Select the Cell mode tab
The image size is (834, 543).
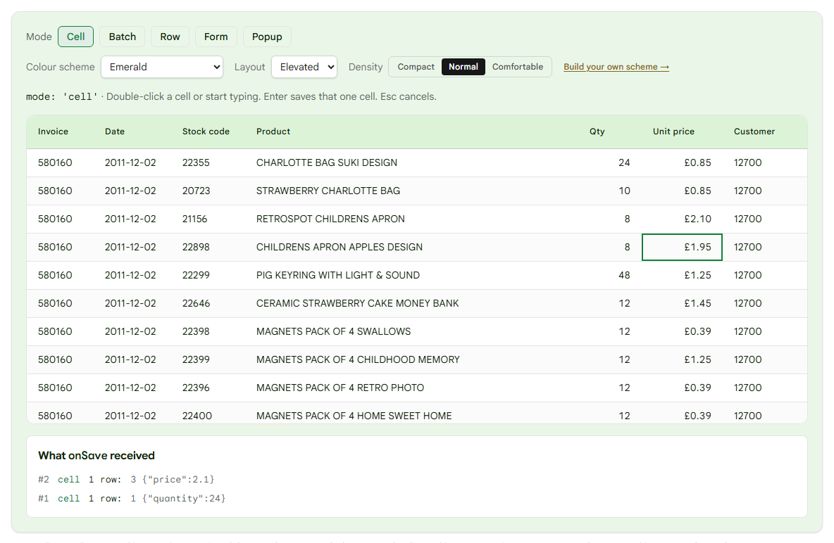(x=75, y=37)
